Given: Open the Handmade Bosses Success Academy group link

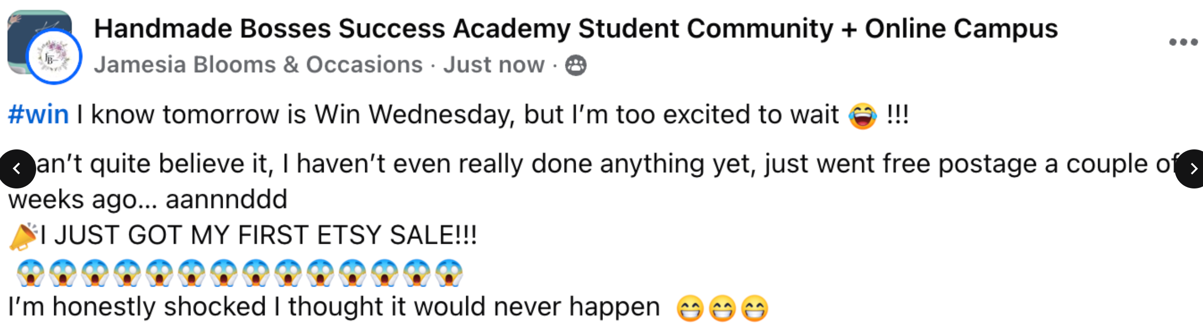Looking at the screenshot, I should (576, 28).
